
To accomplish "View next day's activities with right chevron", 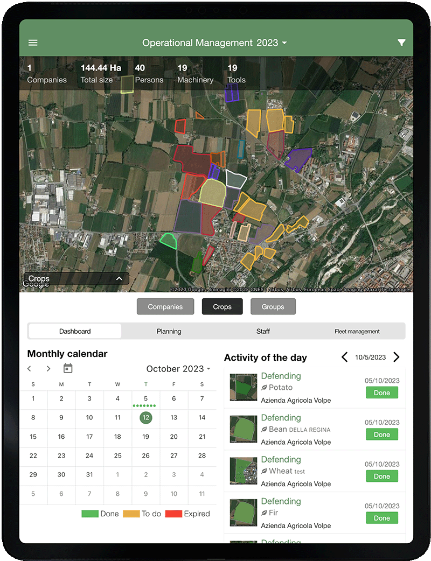I will click(x=397, y=357).
